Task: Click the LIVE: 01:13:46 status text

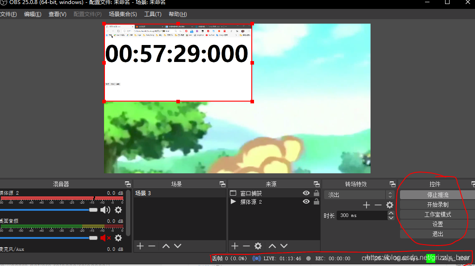Action: 282,258
